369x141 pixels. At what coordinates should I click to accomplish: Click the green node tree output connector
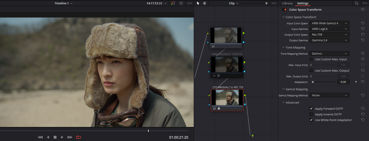click(253, 135)
